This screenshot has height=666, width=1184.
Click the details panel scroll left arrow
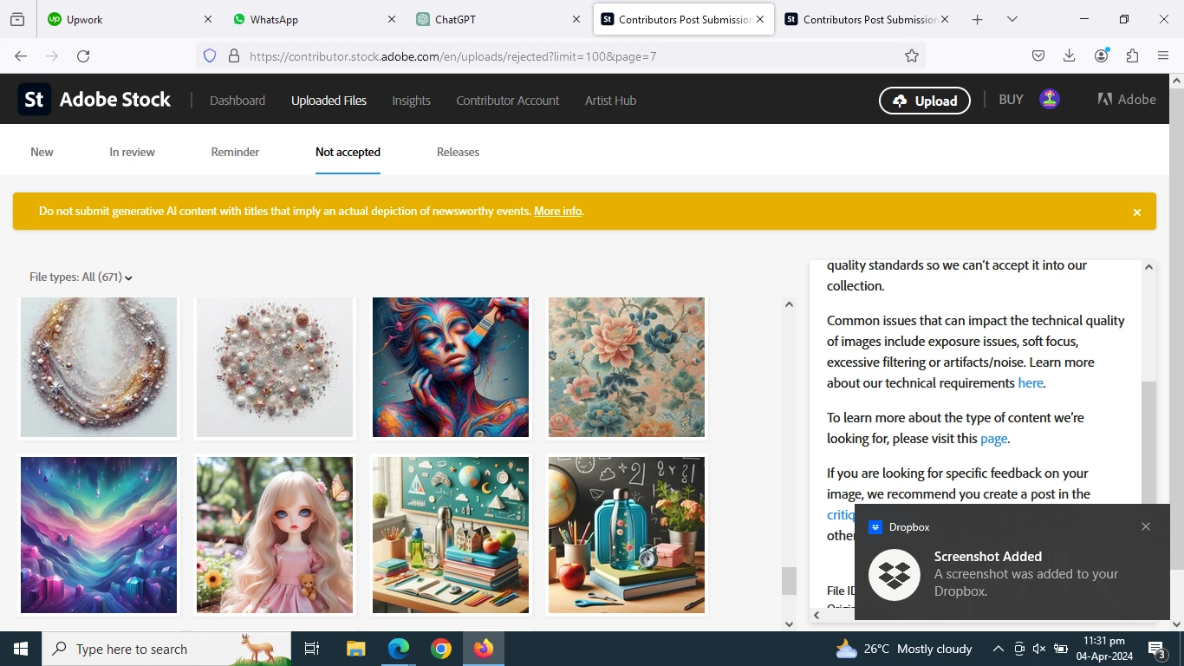coord(816,615)
